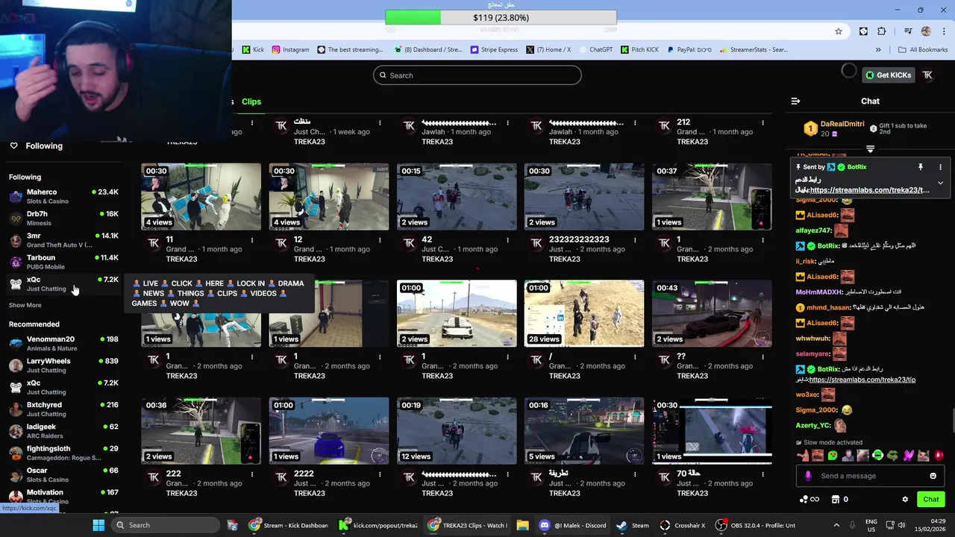Open options menu for clip 232323232323
The height and width of the screenshot is (537, 955).
point(635,240)
